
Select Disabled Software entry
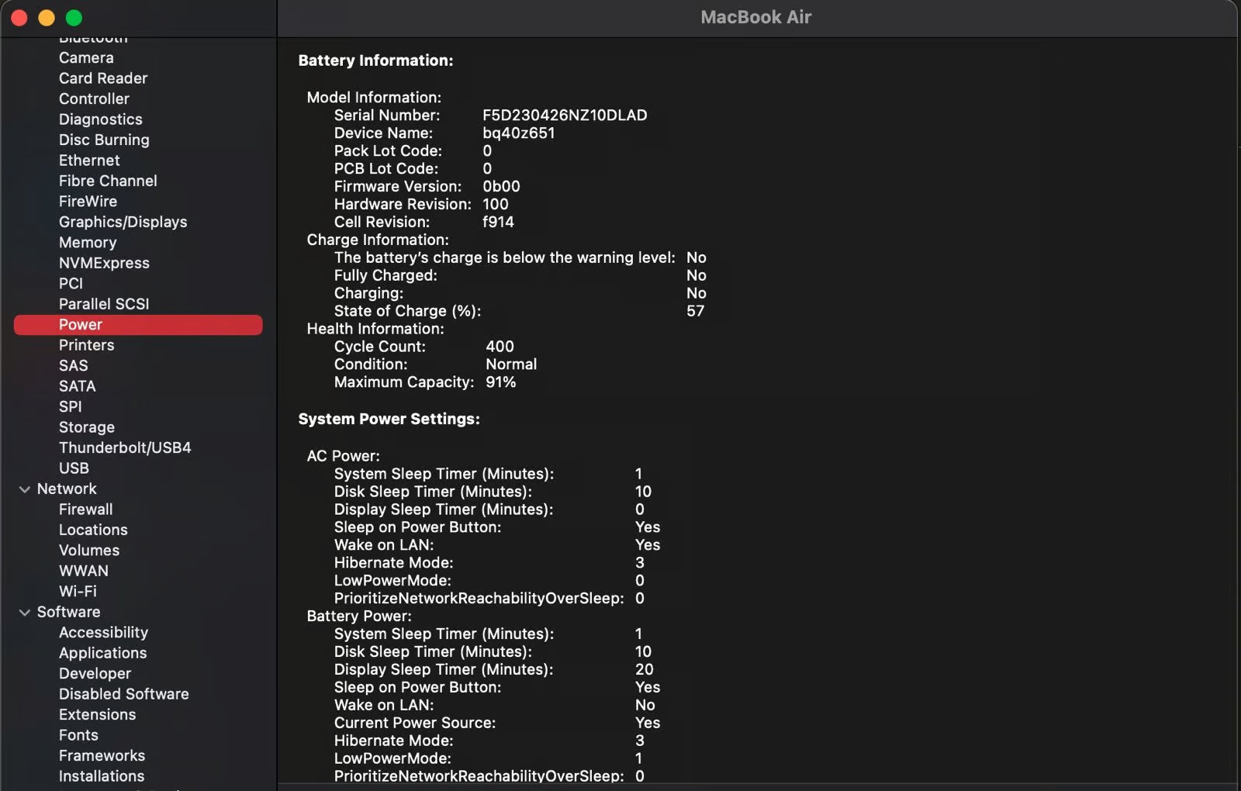pos(124,694)
